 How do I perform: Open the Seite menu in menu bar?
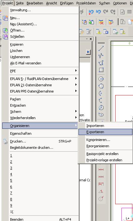pyautogui.click(x=20, y=3)
